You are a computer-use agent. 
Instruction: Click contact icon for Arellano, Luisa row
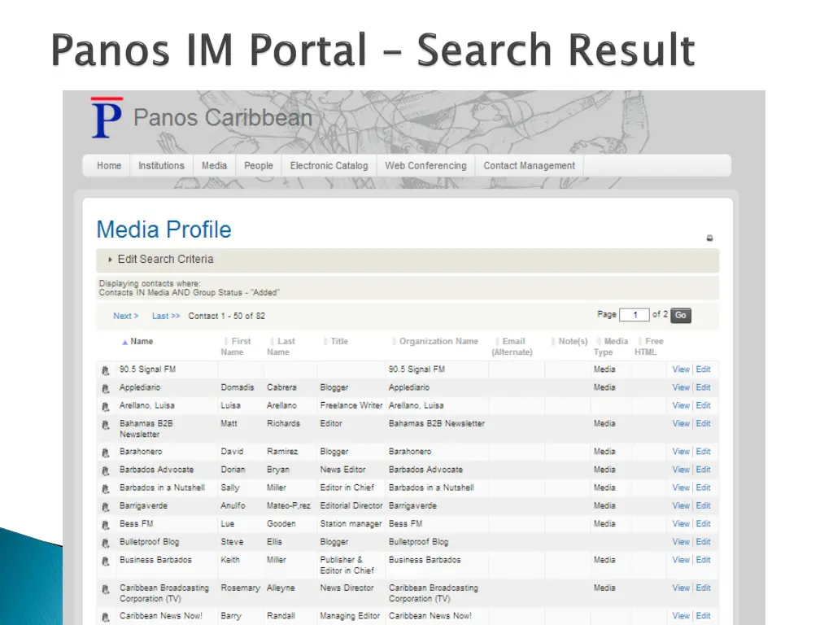[106, 407]
